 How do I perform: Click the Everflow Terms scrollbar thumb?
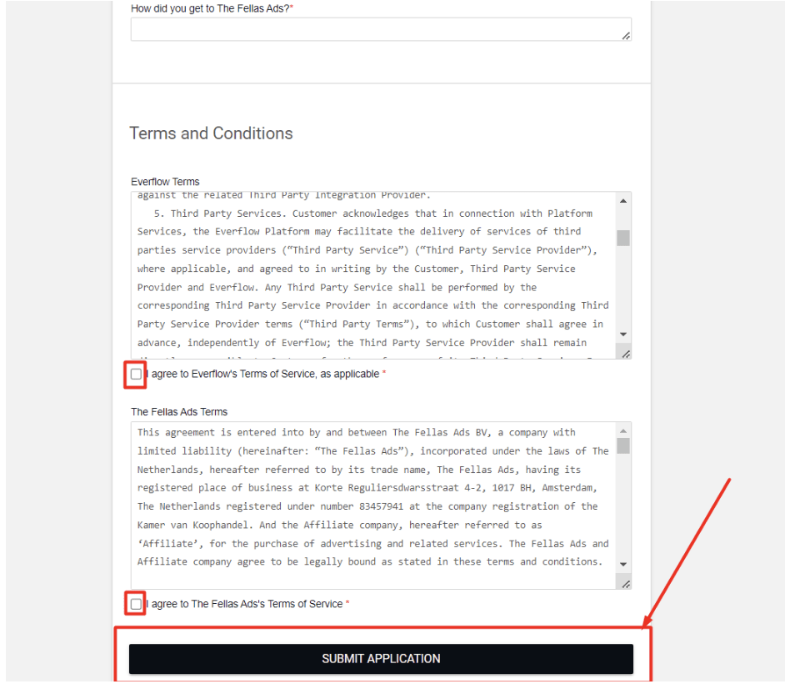point(623,238)
